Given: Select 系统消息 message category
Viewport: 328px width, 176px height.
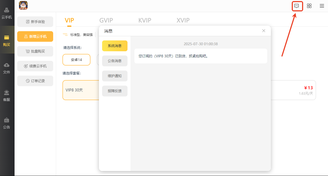Looking at the screenshot, I should pyautogui.click(x=115, y=46).
